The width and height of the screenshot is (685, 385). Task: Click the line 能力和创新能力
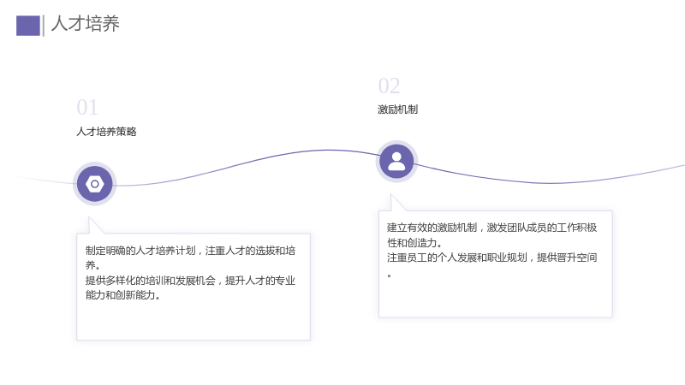click(122, 295)
